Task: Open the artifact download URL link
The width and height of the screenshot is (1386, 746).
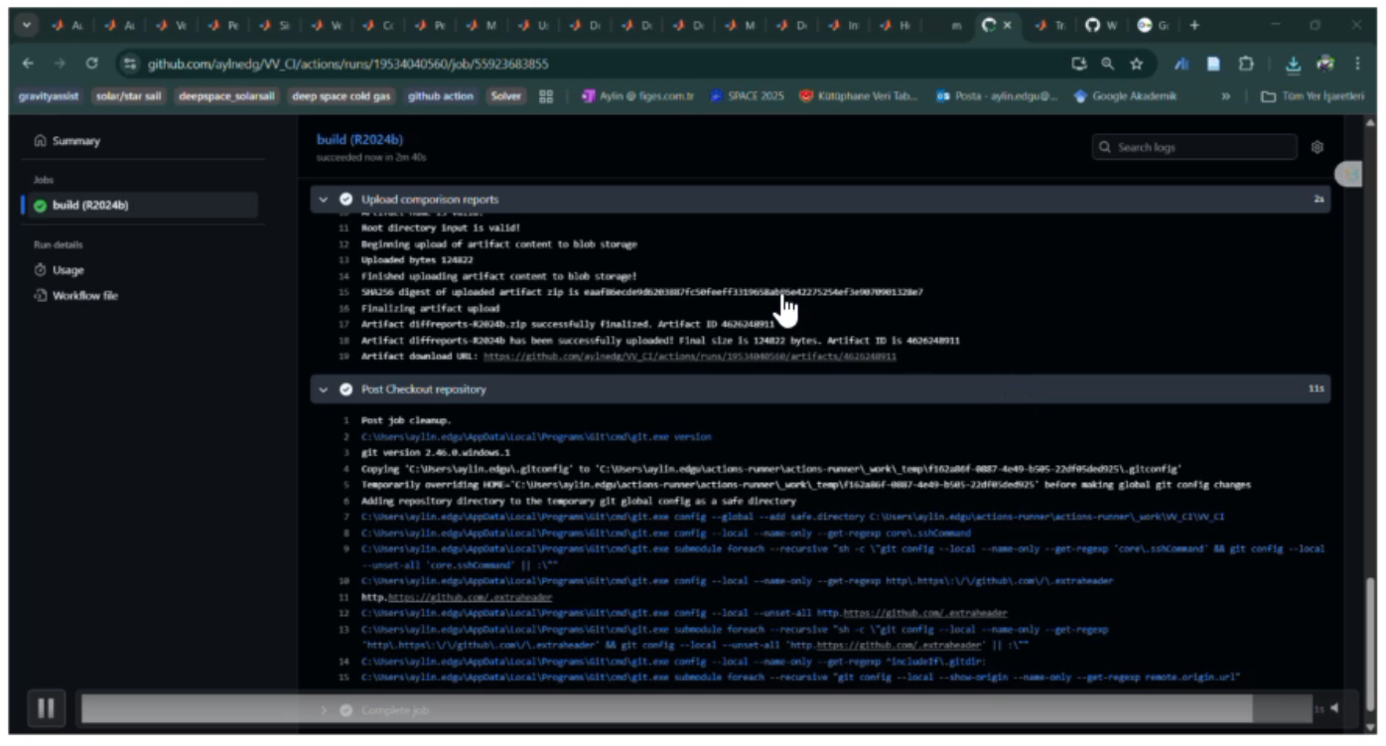Action: [689, 357]
